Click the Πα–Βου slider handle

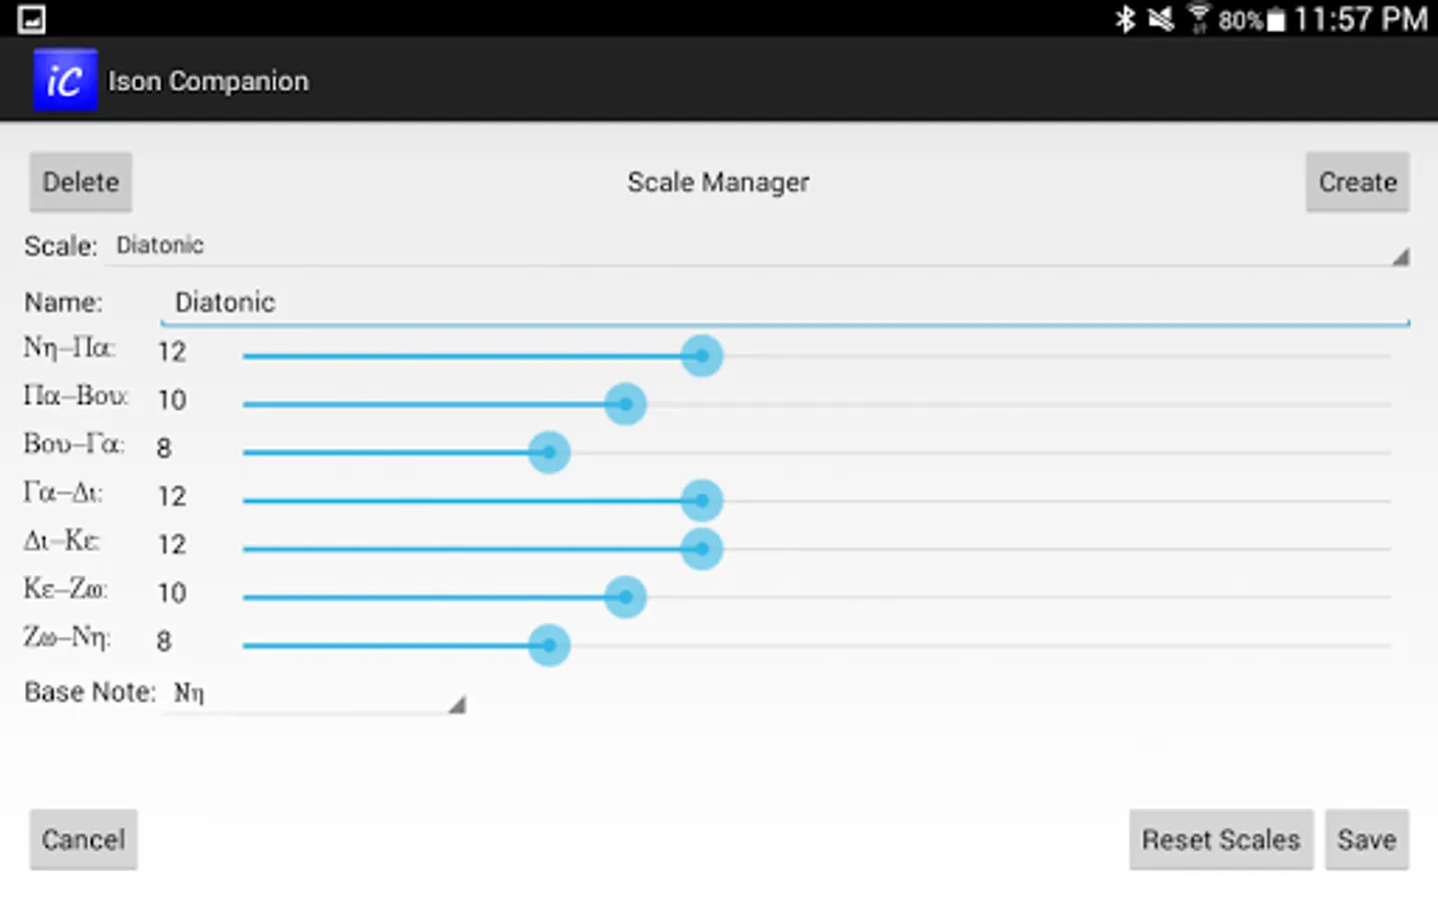pyautogui.click(x=626, y=404)
